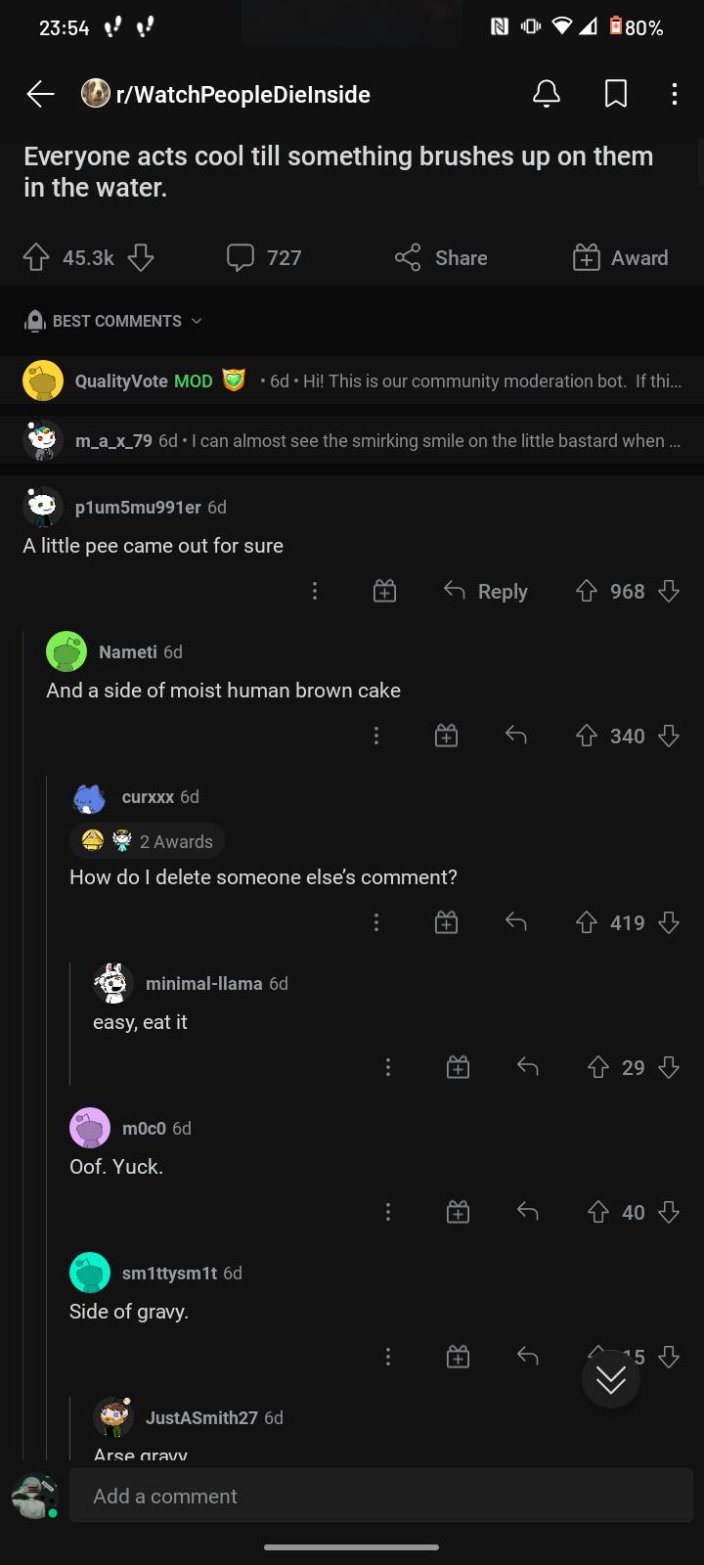Upvote the post with 45.3k votes
Viewport: 704px width, 1565px height.
36,257
